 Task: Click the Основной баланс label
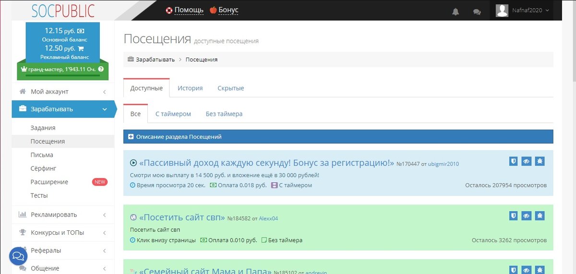[64, 39]
